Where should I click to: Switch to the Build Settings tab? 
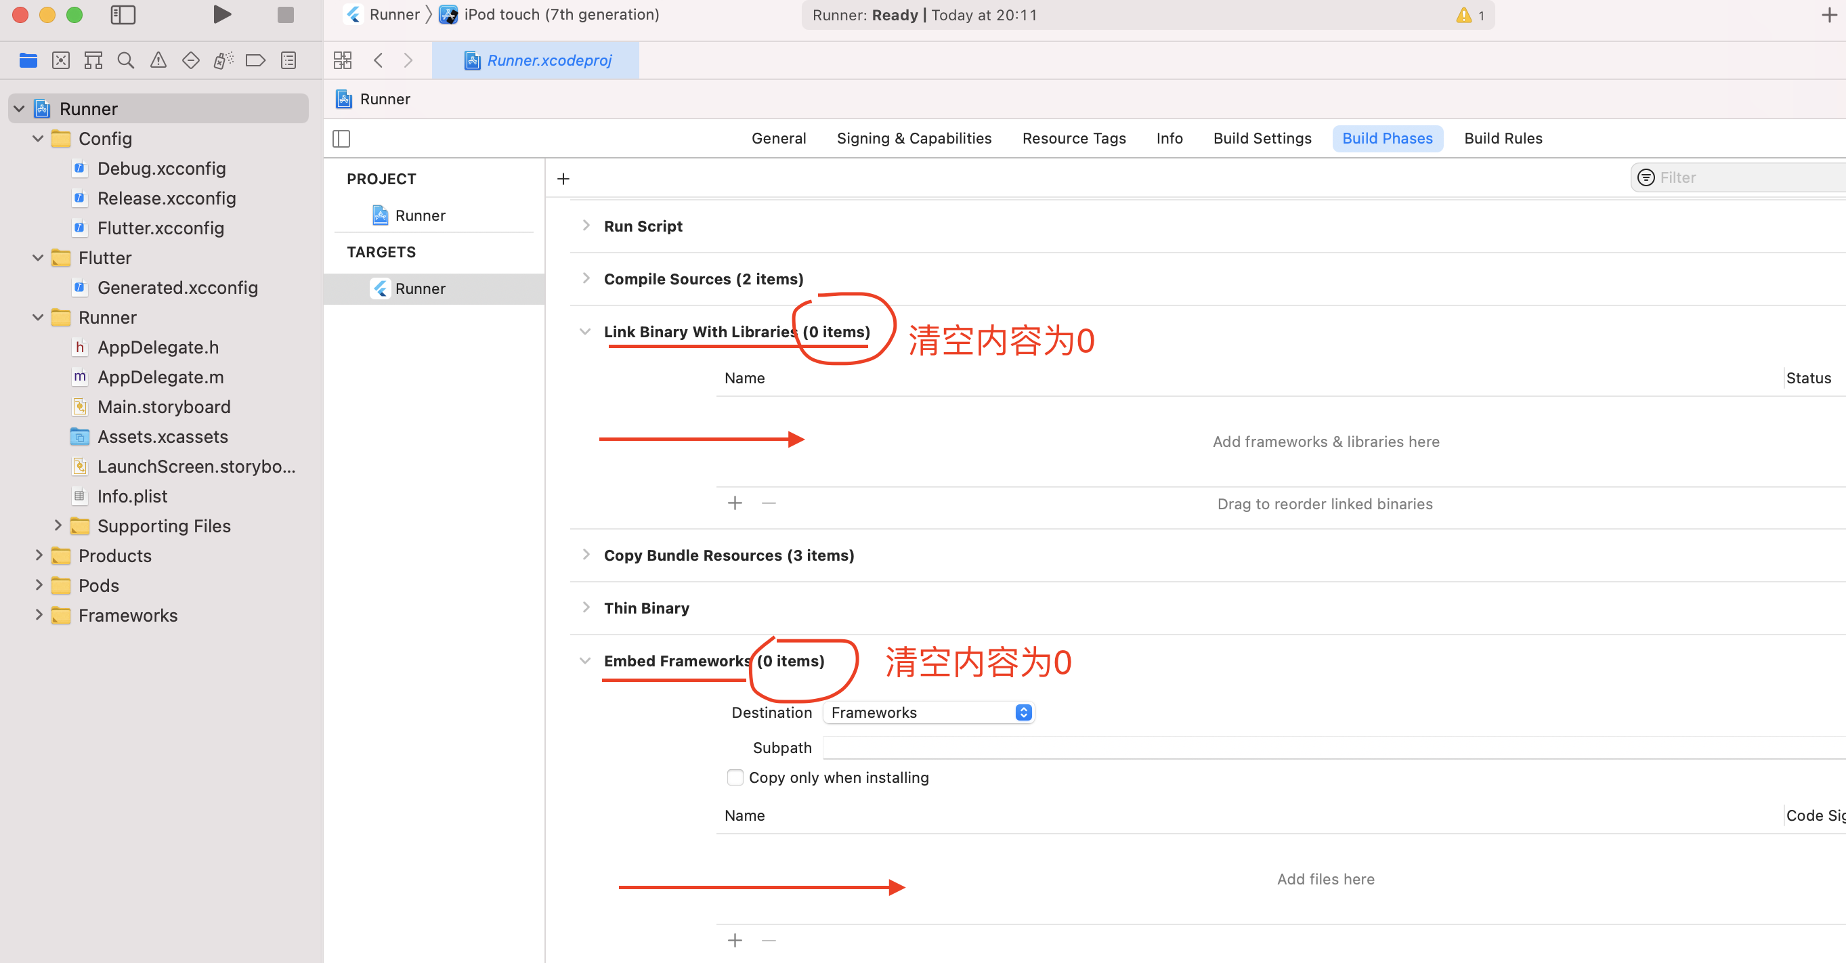(x=1262, y=138)
